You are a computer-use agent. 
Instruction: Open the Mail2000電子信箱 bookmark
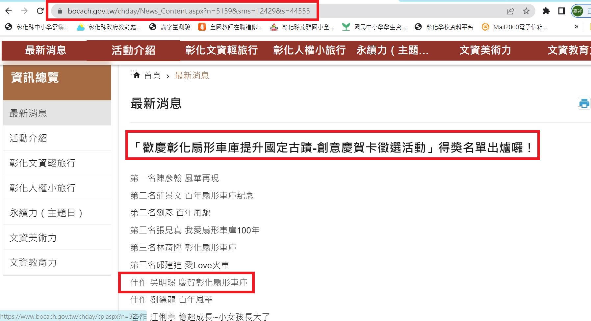tap(515, 27)
